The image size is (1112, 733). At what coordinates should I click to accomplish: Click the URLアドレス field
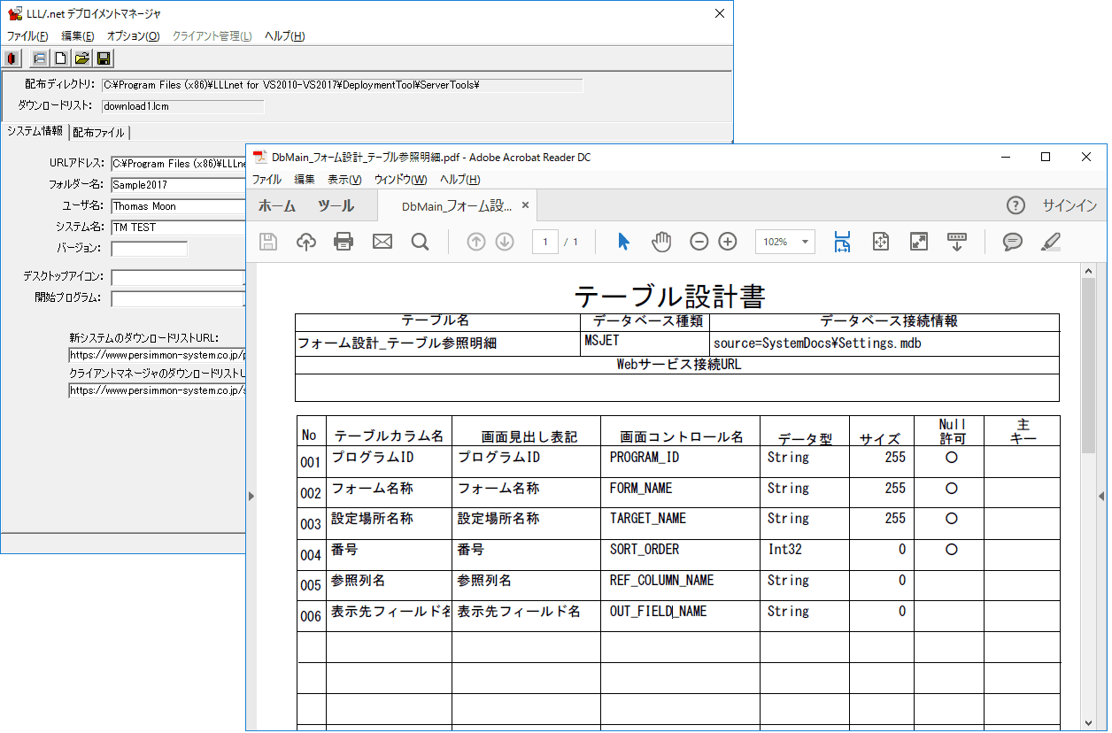pyautogui.click(x=178, y=163)
